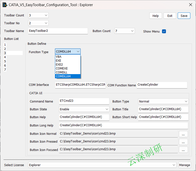Screen dimensions: 196x171
Task: Choose EXE from the function type list
Action: tap(68, 61)
